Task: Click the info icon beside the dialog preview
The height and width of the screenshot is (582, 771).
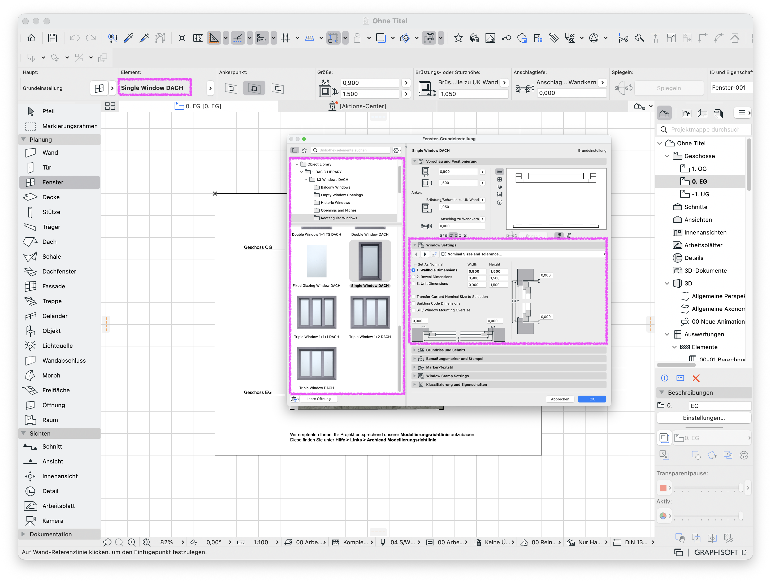Action: [500, 202]
